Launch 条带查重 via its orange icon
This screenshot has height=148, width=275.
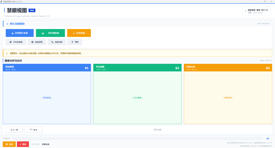coord(74,33)
